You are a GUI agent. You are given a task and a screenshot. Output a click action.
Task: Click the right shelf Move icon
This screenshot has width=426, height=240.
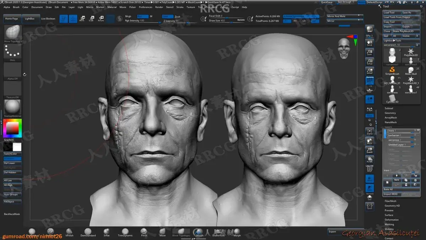pos(370,141)
